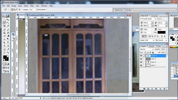178x100 pixels.
Task: Open the Smooth anti-aliasing dropdown
Action: pyautogui.click(x=166, y=40)
